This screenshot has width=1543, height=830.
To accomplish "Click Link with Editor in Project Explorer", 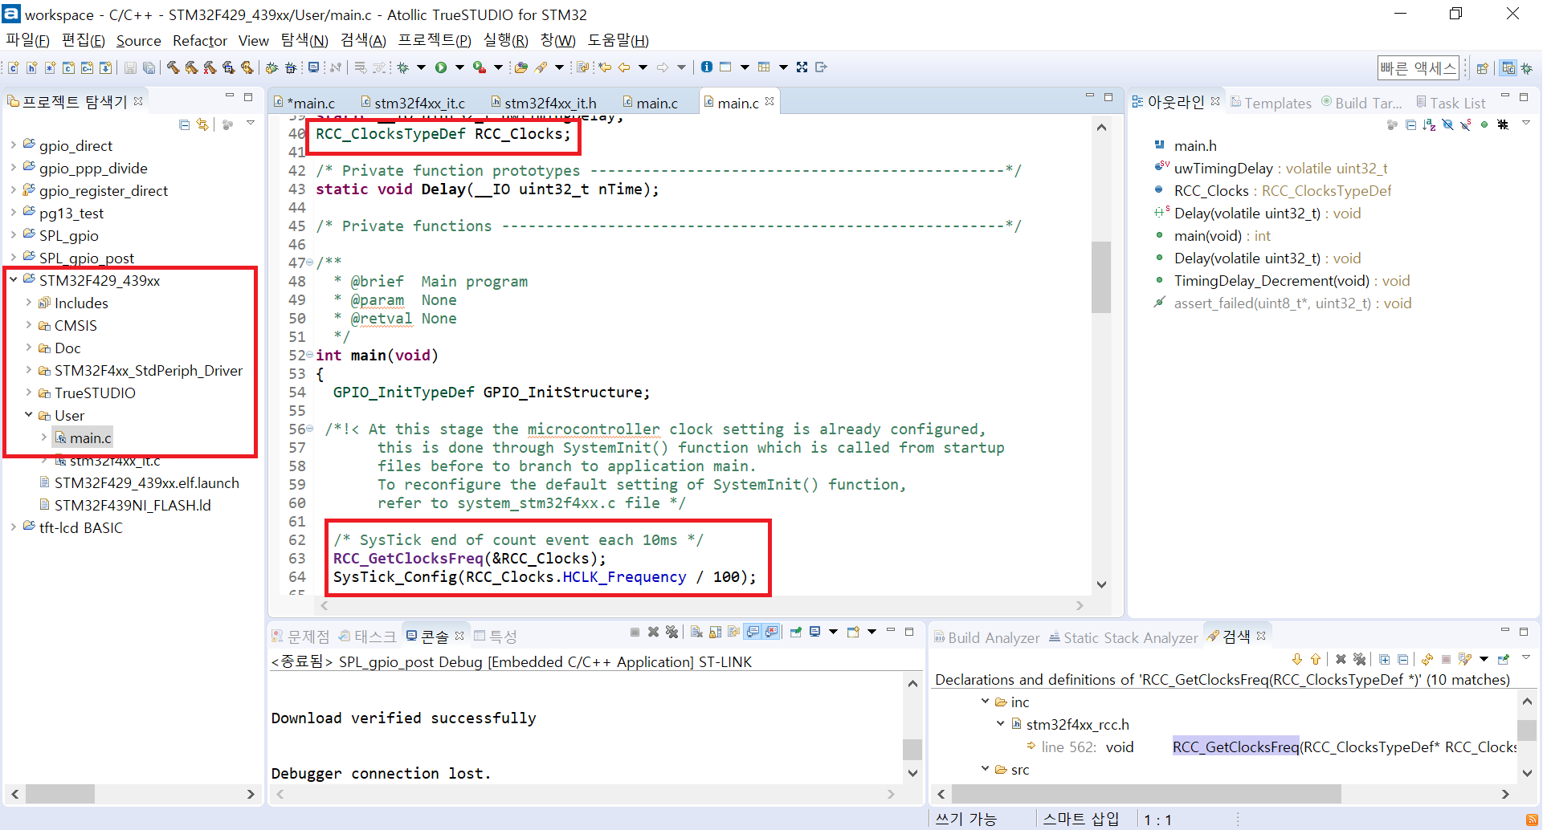I will 202,124.
